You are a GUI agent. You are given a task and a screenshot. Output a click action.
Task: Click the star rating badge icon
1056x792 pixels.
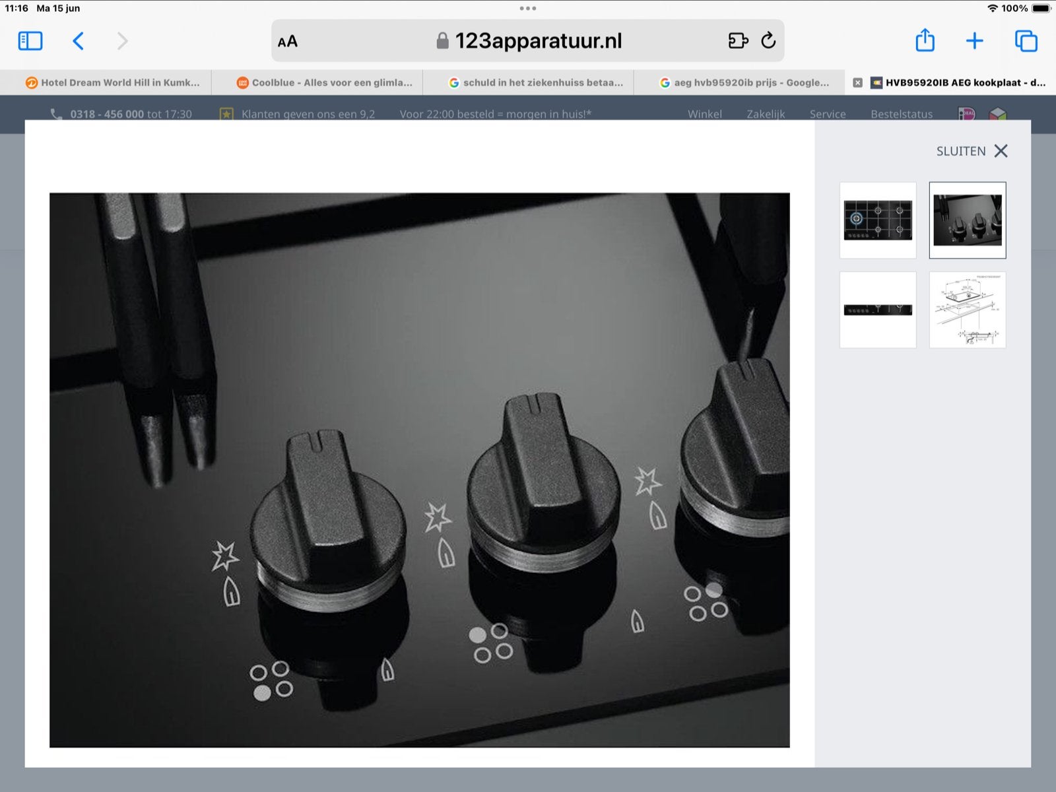[x=226, y=114]
